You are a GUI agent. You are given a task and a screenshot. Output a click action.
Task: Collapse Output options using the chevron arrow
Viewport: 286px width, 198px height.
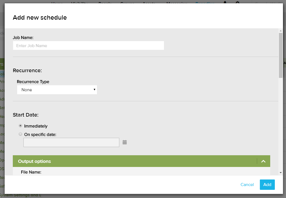click(x=263, y=161)
